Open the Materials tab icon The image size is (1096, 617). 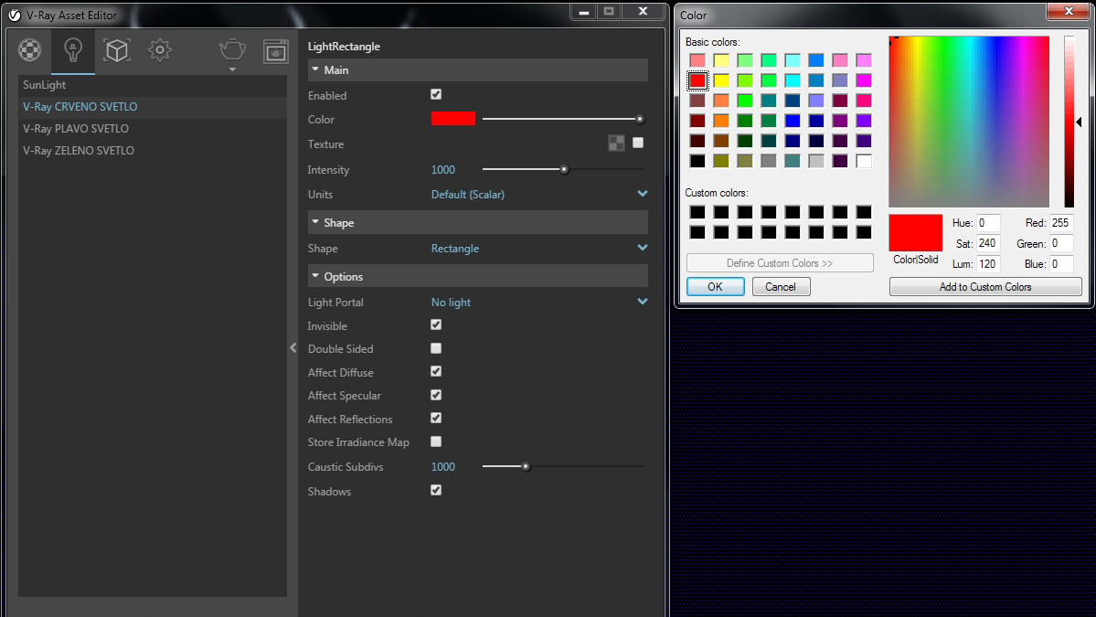click(29, 49)
